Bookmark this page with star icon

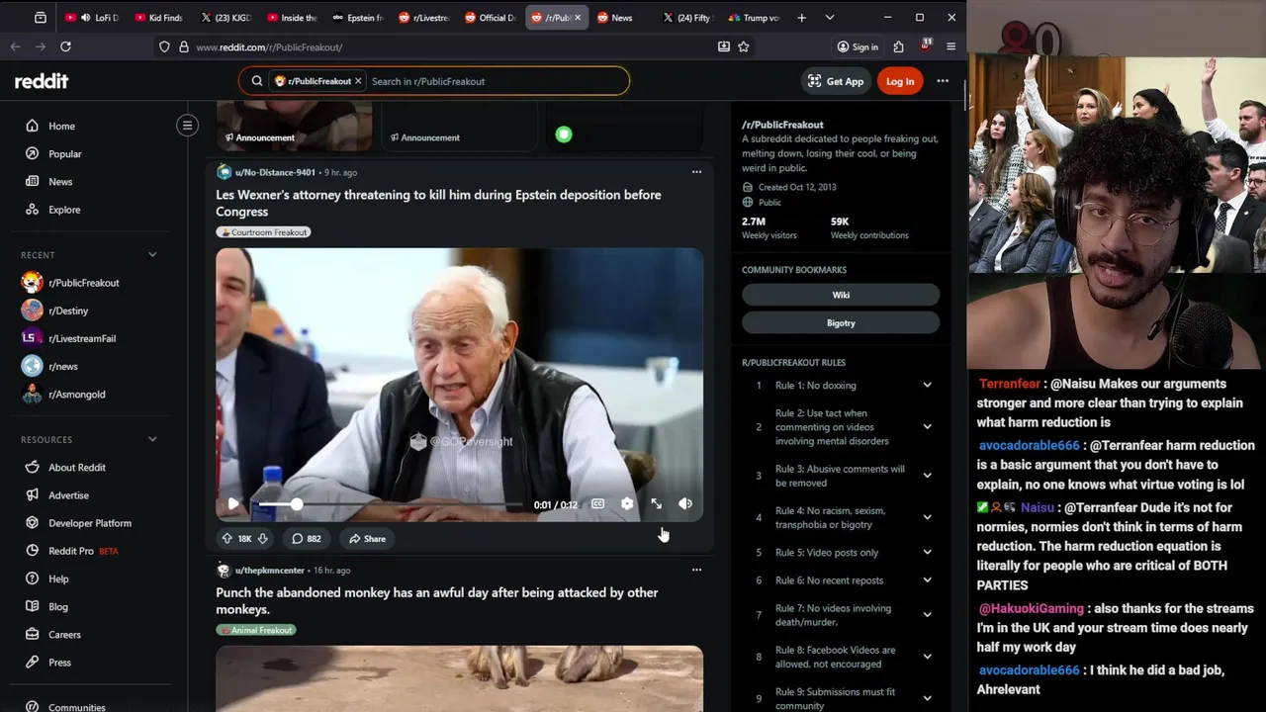tap(744, 46)
